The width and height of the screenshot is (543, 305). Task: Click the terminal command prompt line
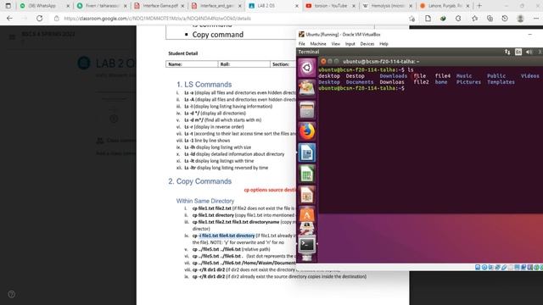[x=361, y=88]
